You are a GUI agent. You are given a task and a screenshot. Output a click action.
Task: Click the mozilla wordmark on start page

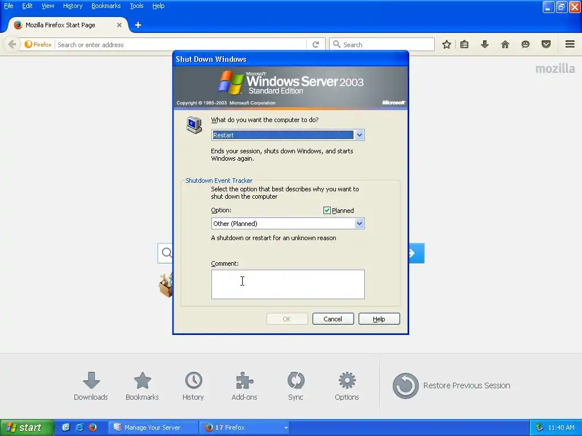tap(555, 69)
